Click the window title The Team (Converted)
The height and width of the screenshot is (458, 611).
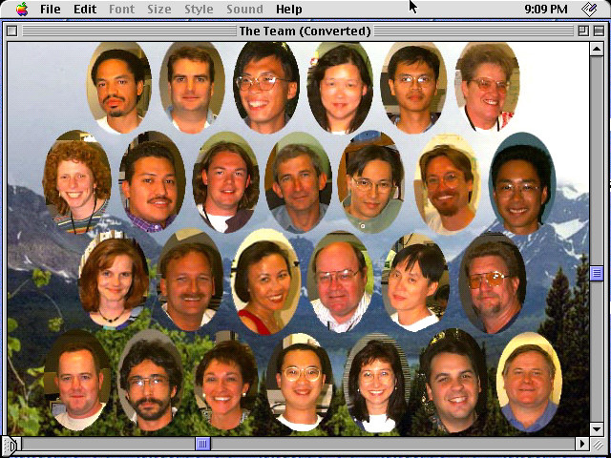[x=305, y=31]
